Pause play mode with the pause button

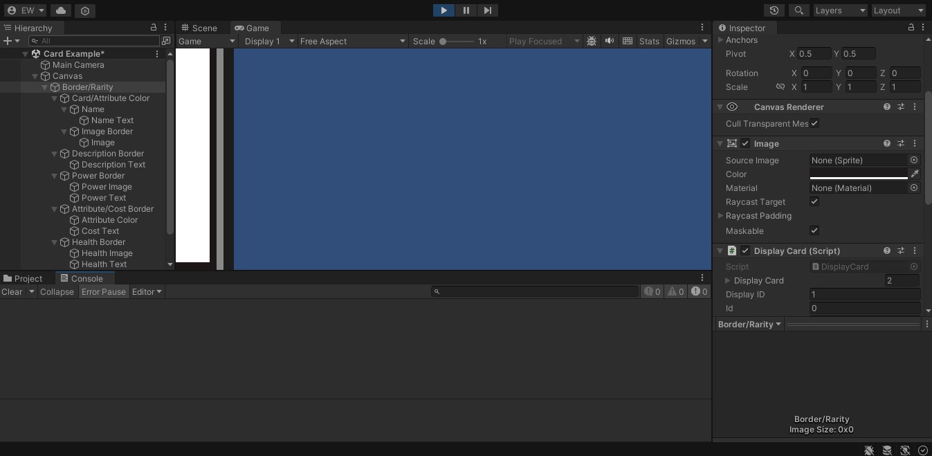[466, 10]
